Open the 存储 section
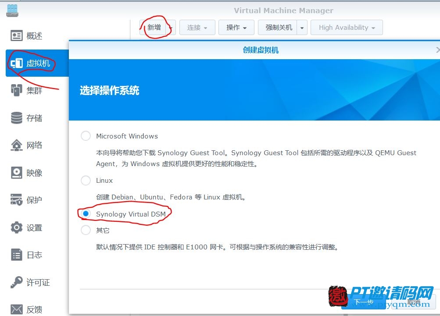 (35, 118)
